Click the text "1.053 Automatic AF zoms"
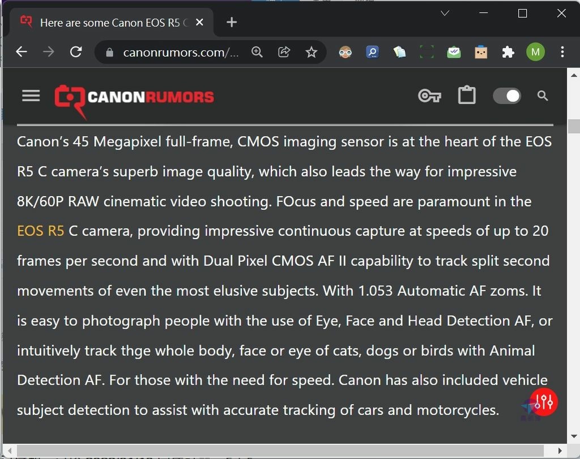The width and height of the screenshot is (580, 459). 442,291
